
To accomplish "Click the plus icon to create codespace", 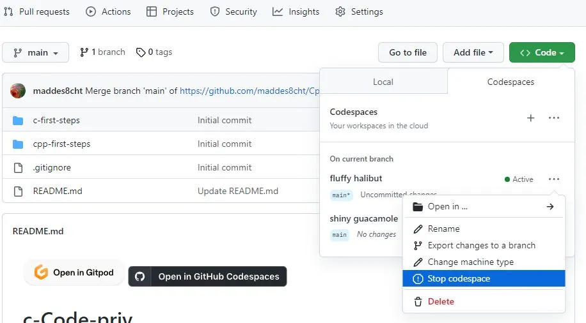I will point(530,118).
